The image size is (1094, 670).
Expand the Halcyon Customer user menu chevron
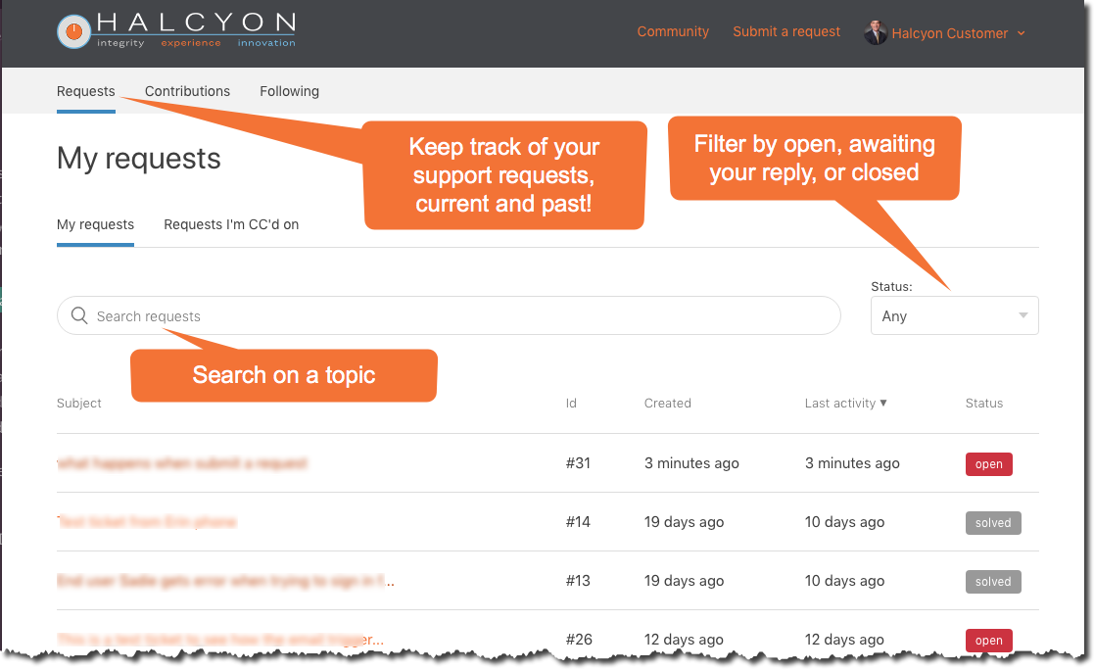pos(1022,33)
